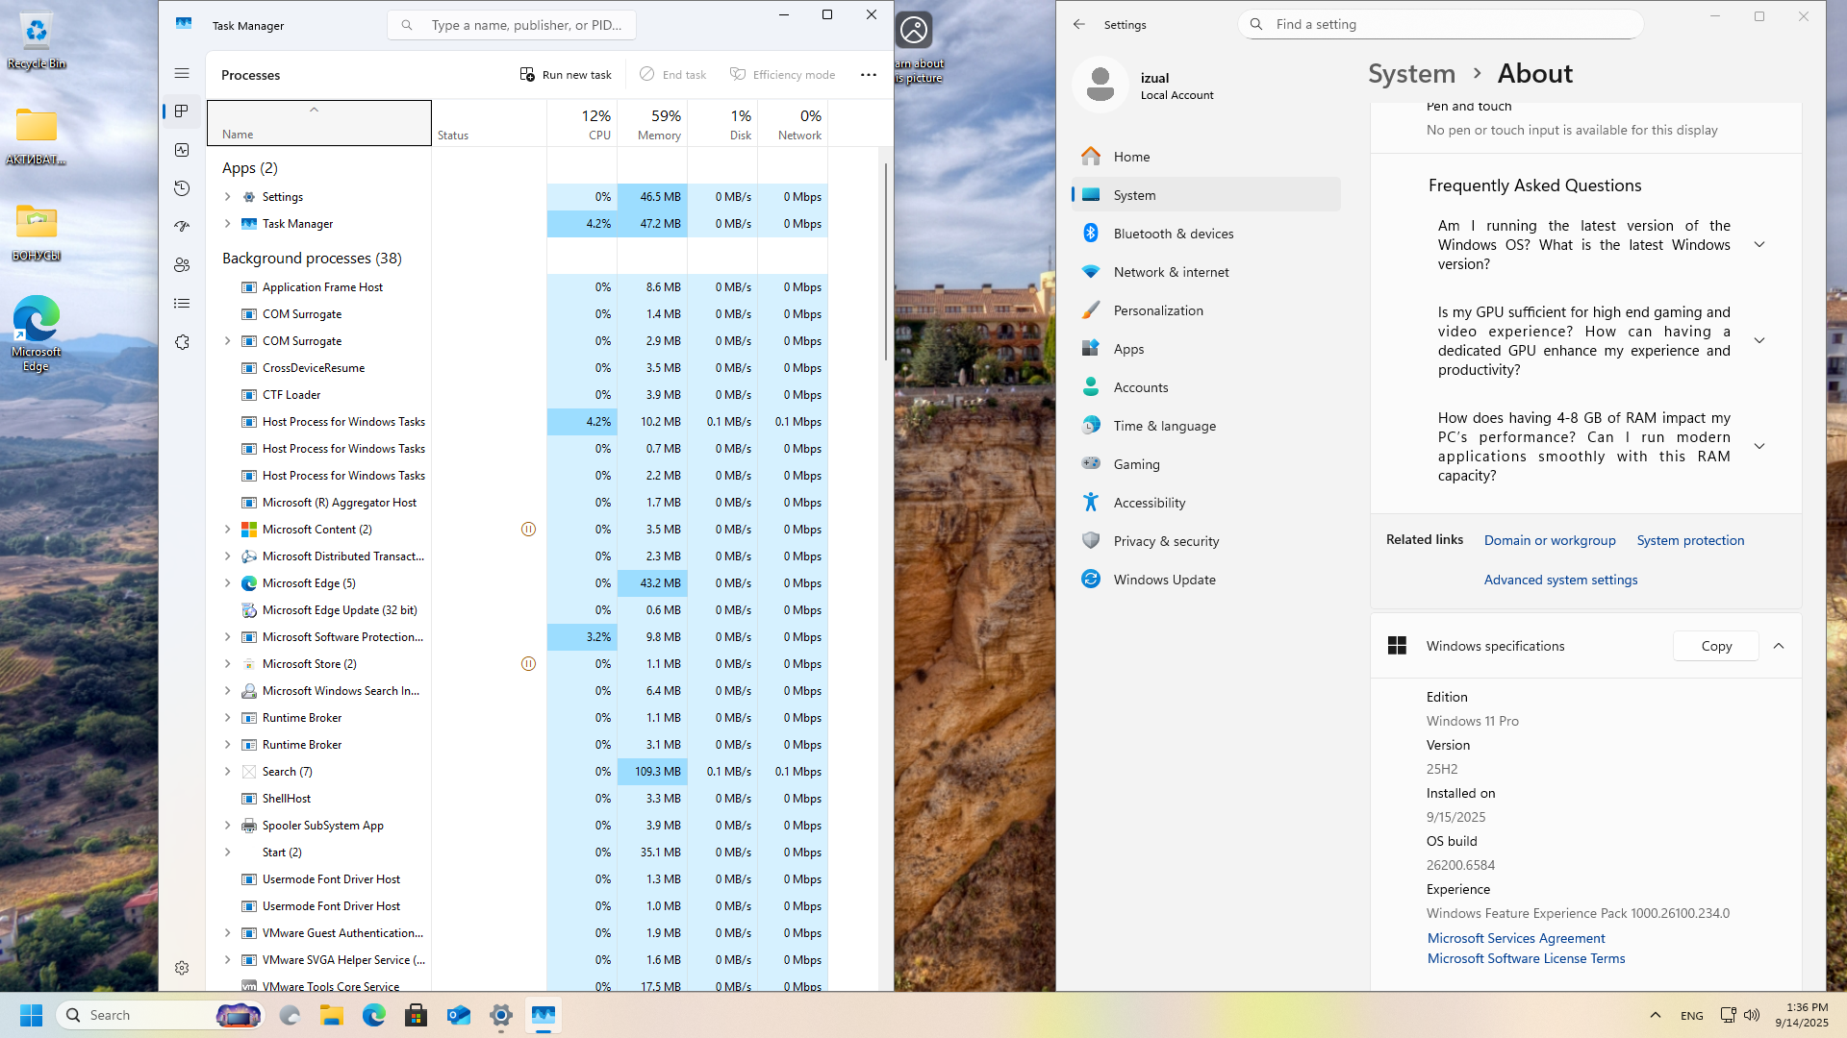
Task: Open Task Manager settings gear
Action: [x=182, y=968]
